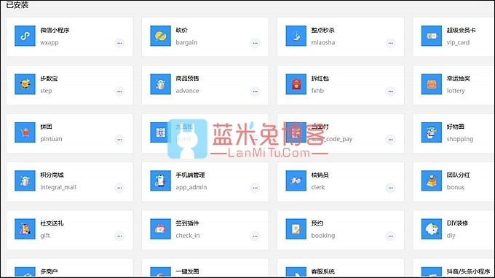Open more options for gift card
495x278 pixels.
coord(119,236)
